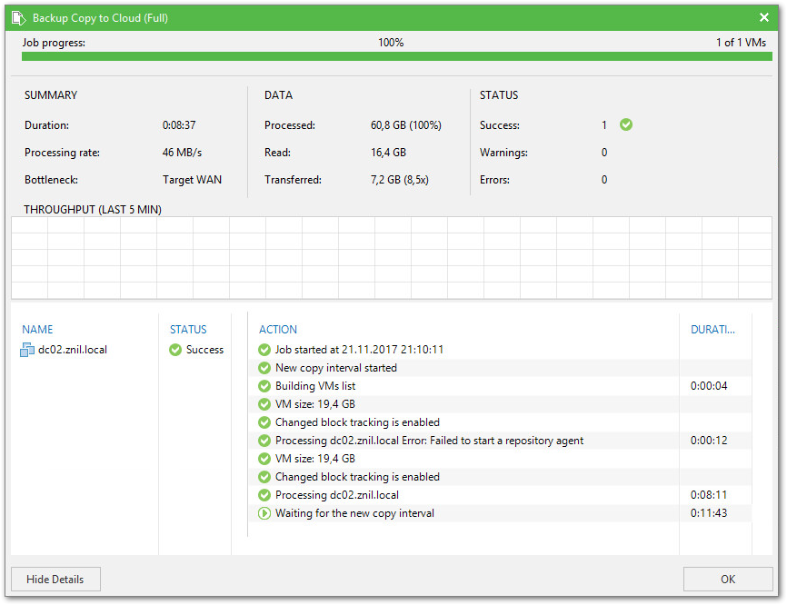Click the DURATION column header
Screen dimensions: 787x605
712,330
